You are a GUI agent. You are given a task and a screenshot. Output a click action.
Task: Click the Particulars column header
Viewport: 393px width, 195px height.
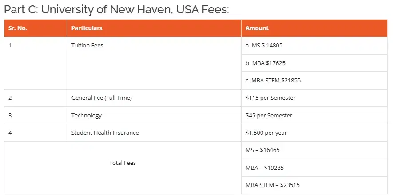[87, 28]
